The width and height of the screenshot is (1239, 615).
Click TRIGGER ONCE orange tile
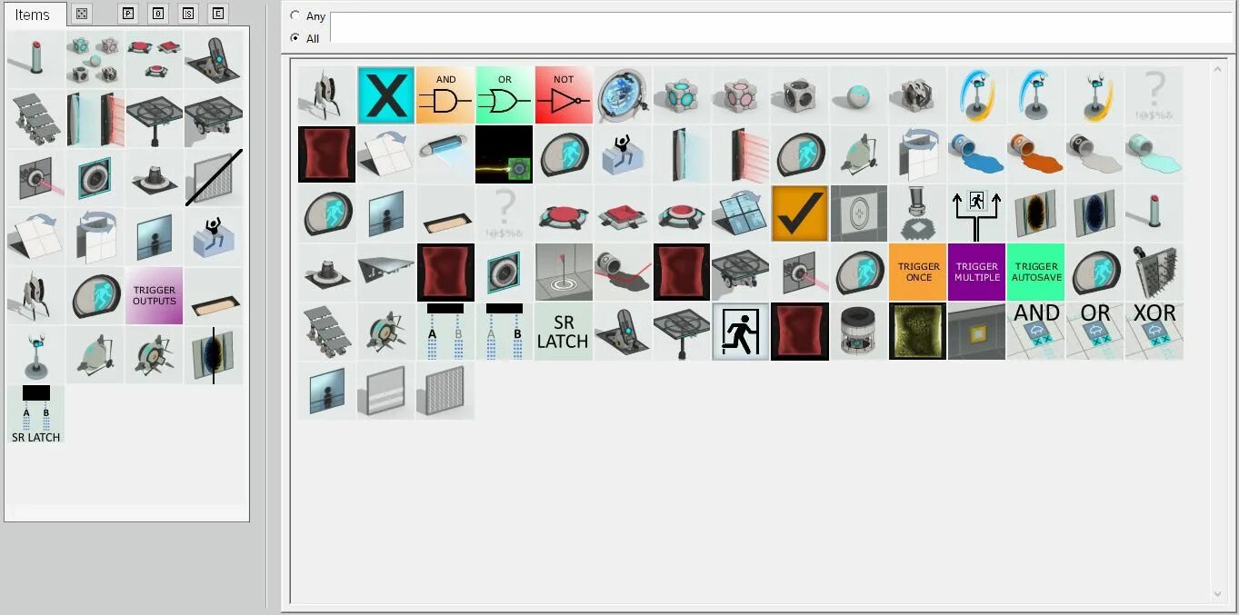tap(918, 273)
